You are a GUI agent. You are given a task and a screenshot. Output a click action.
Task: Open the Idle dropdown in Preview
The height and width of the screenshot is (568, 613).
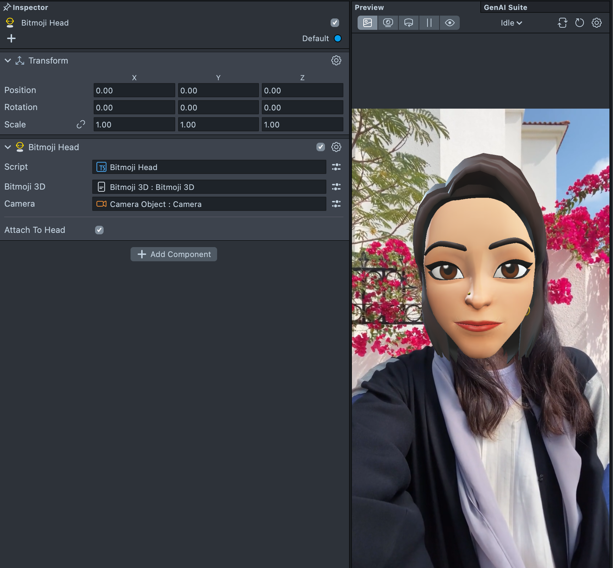511,23
